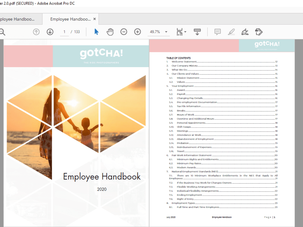Close the active Employee Handbook tab

pos(95,19)
